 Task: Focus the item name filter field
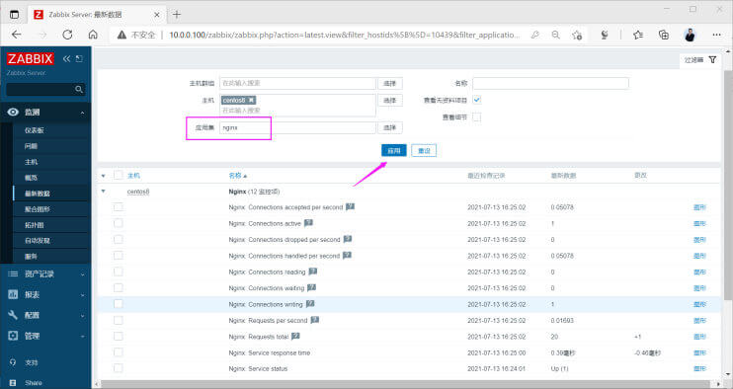coord(550,83)
